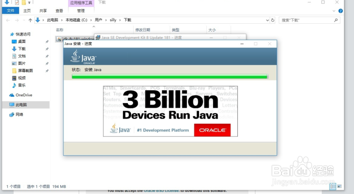Click the search magnifier icon
Screen dimensions: 354x194
336,20
